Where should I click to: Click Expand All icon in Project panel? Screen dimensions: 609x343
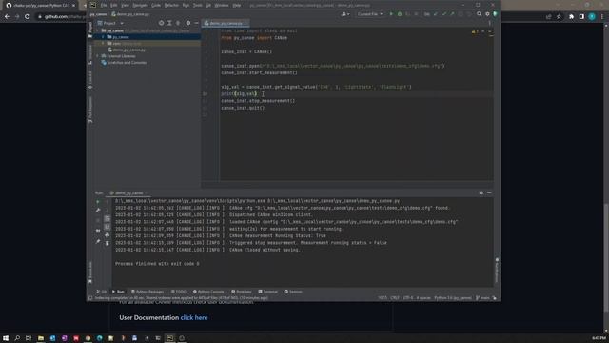point(169,23)
